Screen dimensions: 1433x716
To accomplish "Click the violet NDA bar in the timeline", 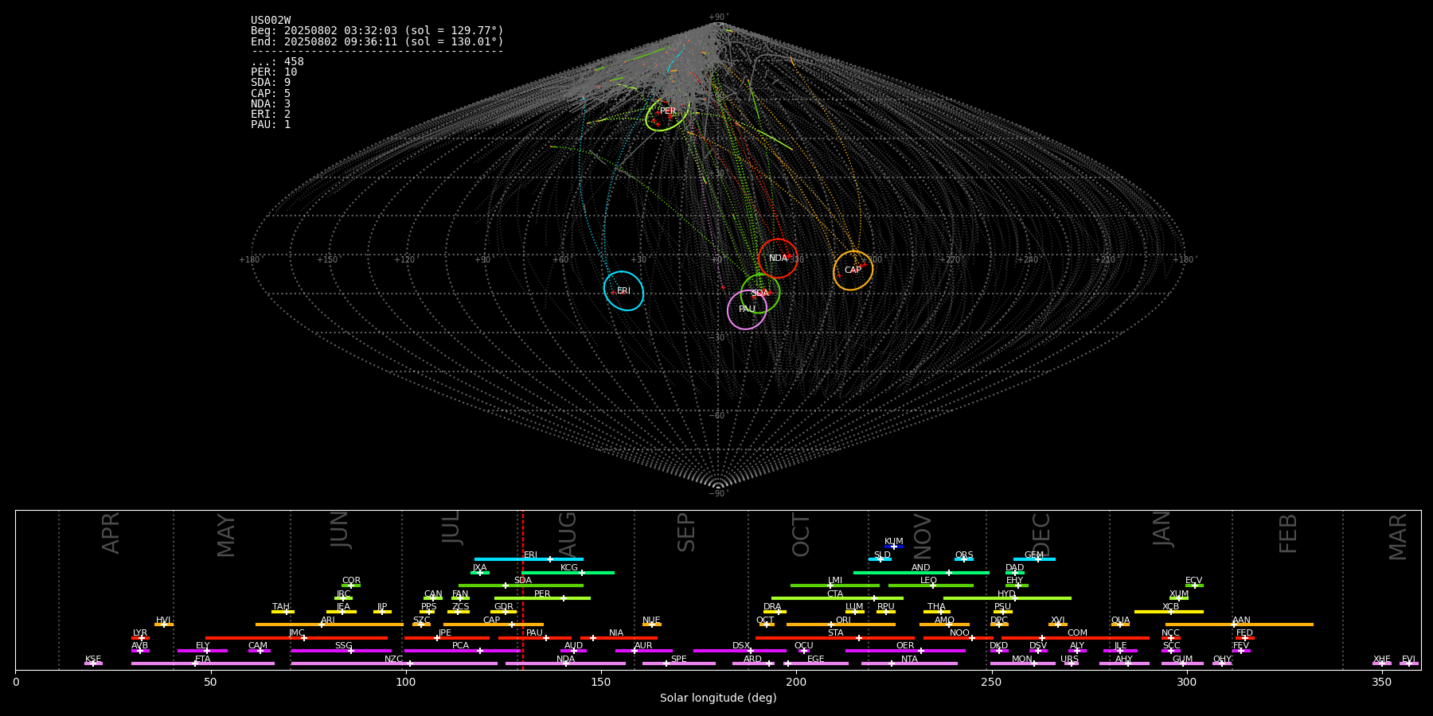I will click(565, 663).
